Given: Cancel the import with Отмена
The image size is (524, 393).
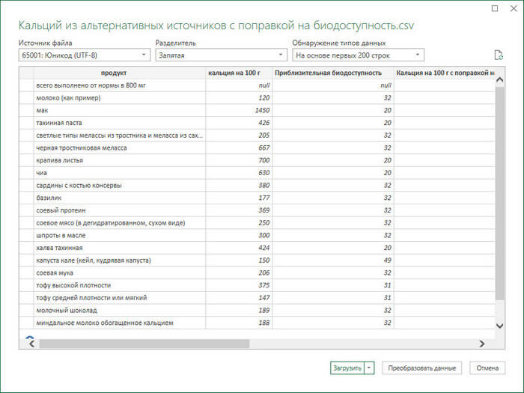Looking at the screenshot, I should [x=487, y=368].
